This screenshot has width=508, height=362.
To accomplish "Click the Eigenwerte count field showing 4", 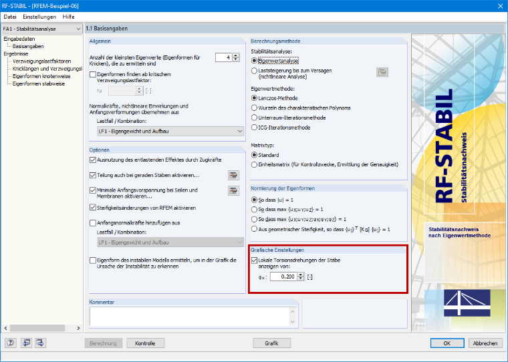I will 224,57.
